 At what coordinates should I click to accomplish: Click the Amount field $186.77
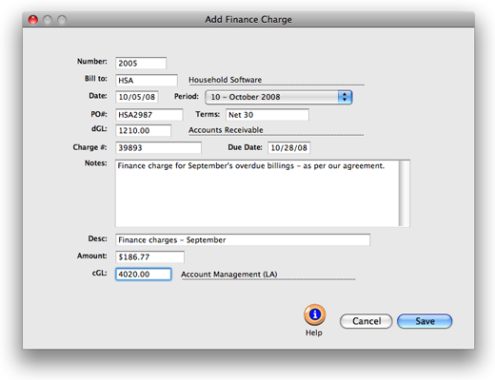point(149,256)
